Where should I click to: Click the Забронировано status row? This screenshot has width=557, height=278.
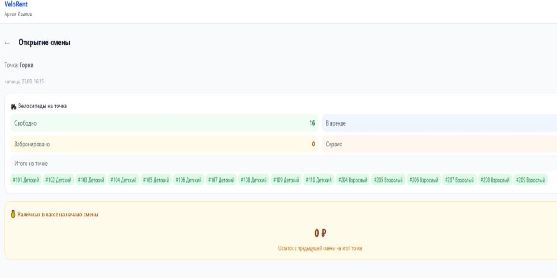point(164,144)
